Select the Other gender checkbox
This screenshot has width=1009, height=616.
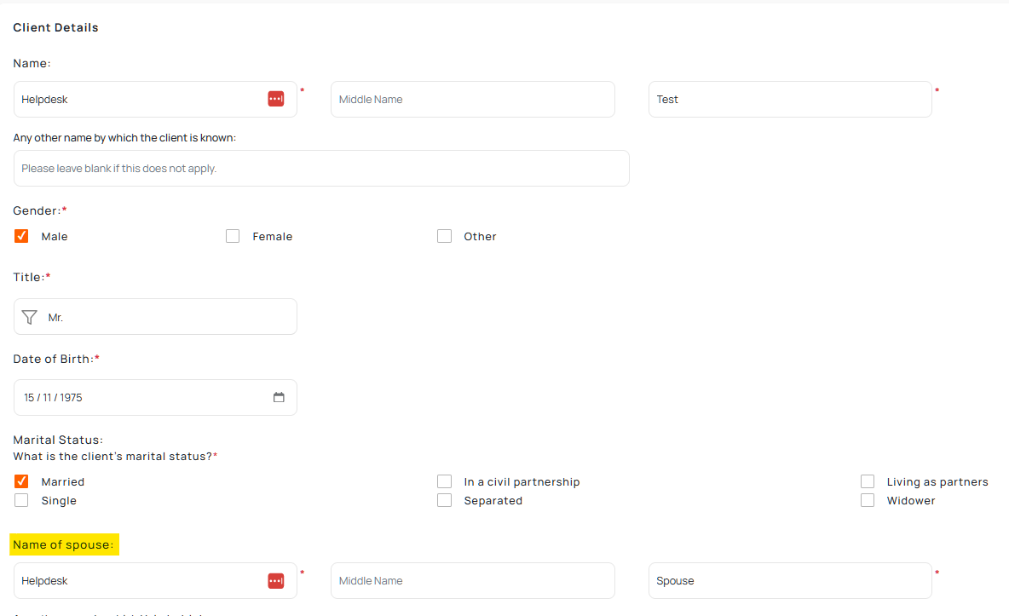coord(444,236)
